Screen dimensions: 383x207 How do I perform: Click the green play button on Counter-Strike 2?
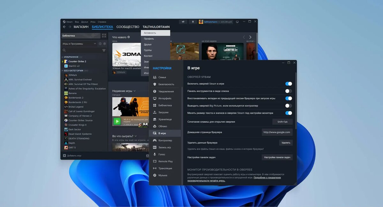click(x=117, y=121)
